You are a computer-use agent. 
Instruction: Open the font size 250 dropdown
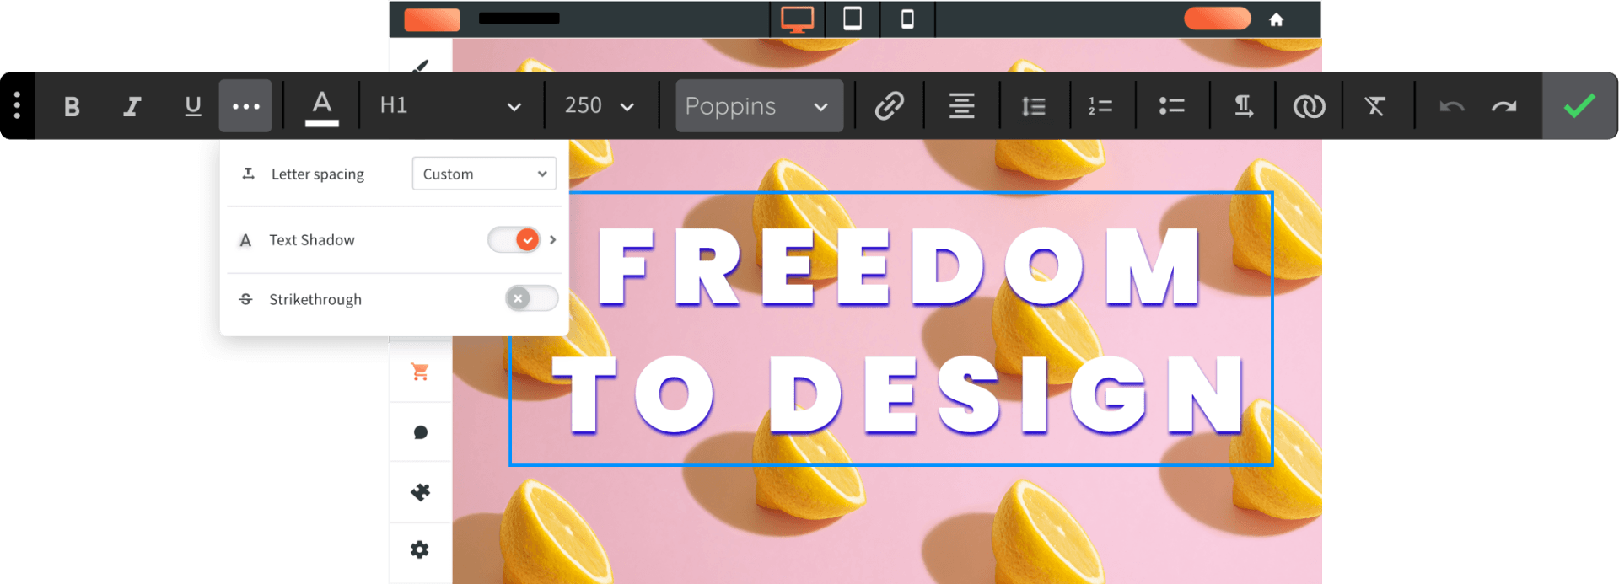click(599, 106)
